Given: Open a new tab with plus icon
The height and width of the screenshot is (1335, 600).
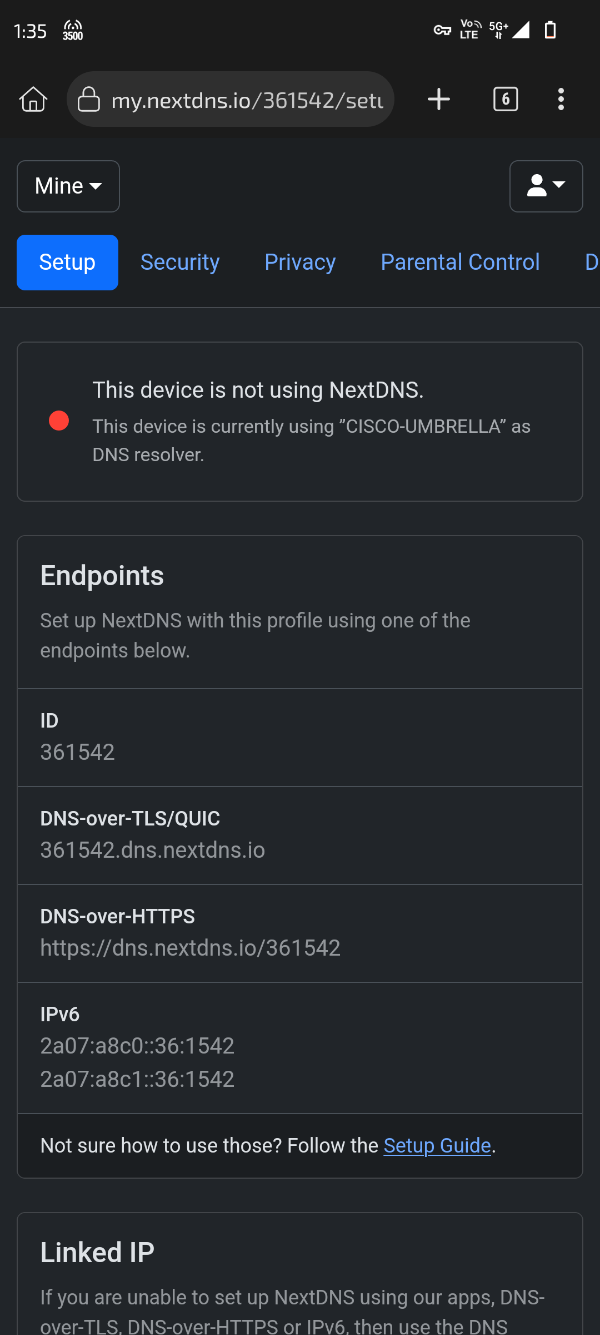Looking at the screenshot, I should pos(439,100).
